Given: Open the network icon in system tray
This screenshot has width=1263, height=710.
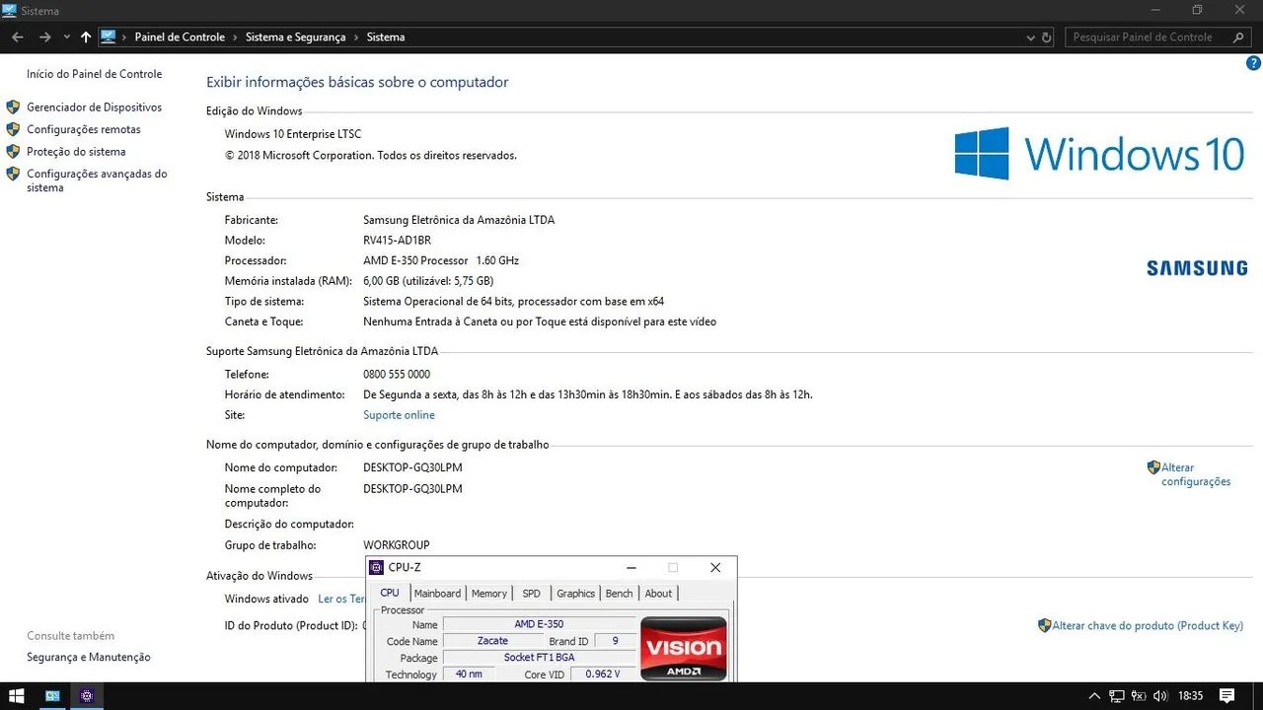Looking at the screenshot, I should [1117, 695].
